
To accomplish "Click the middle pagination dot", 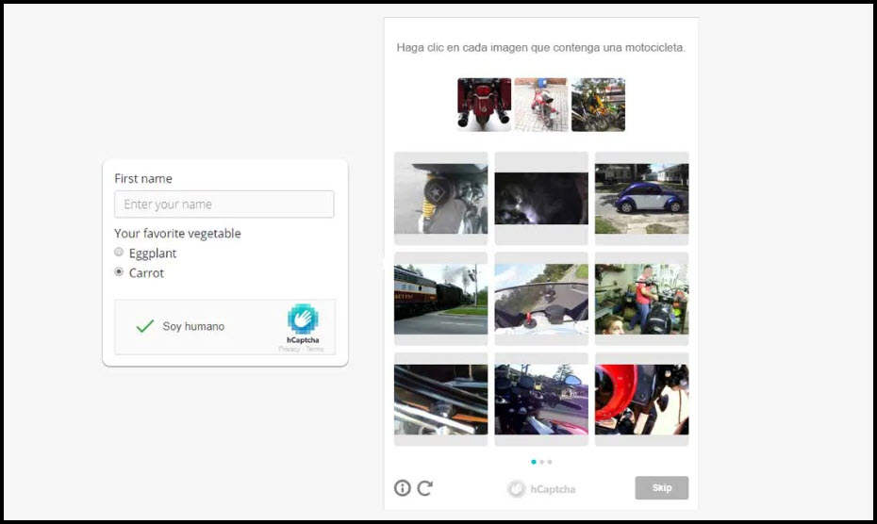I will (x=541, y=462).
